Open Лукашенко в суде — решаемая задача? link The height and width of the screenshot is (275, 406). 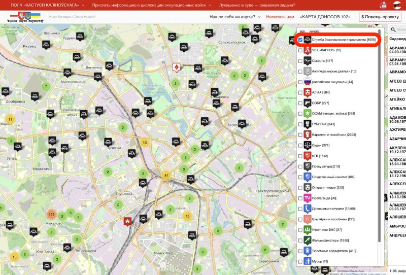[257, 5]
